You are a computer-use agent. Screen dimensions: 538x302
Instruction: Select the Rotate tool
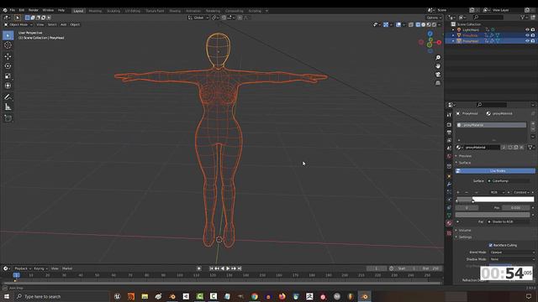(x=8, y=66)
